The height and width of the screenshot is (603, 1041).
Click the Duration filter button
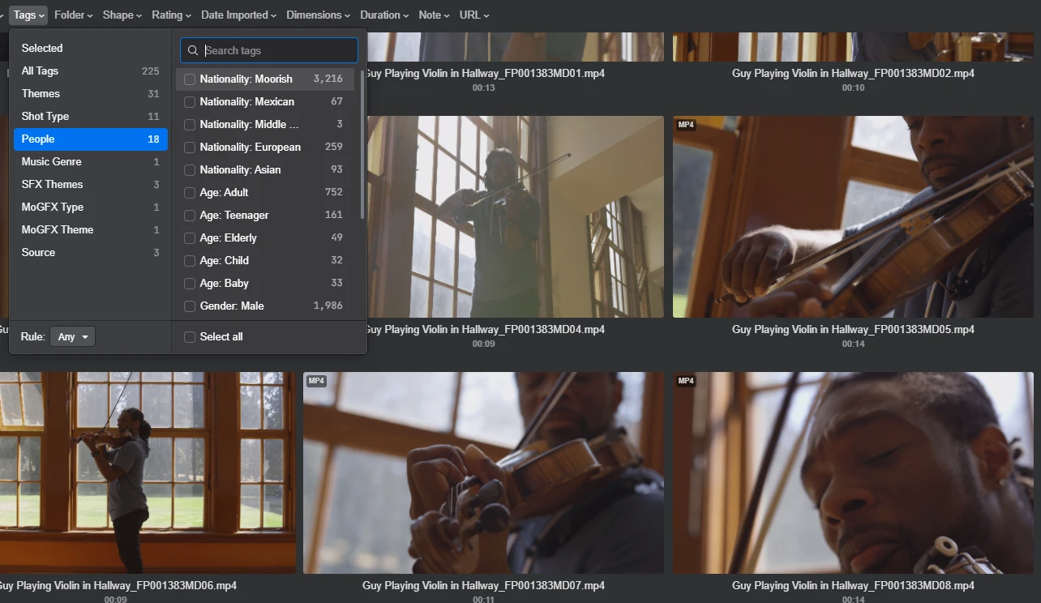(x=385, y=15)
